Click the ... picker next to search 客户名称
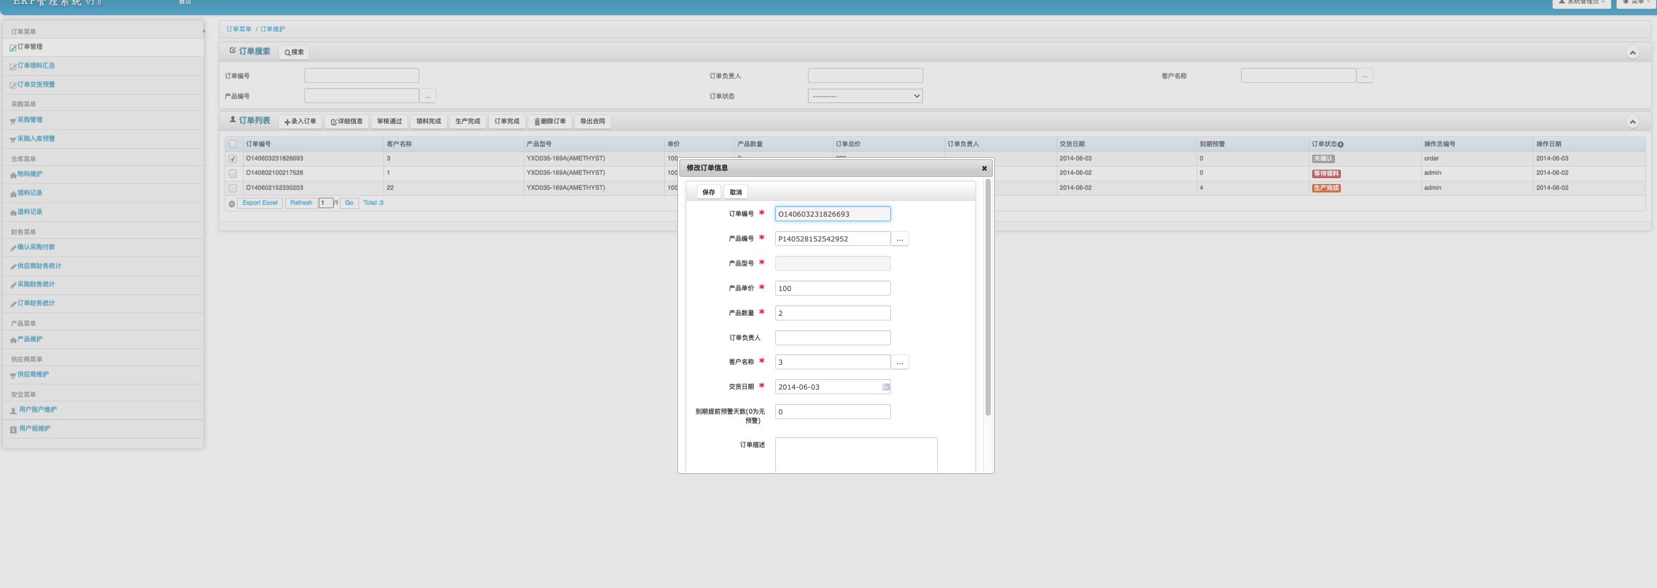The width and height of the screenshot is (1657, 588). click(x=1365, y=76)
